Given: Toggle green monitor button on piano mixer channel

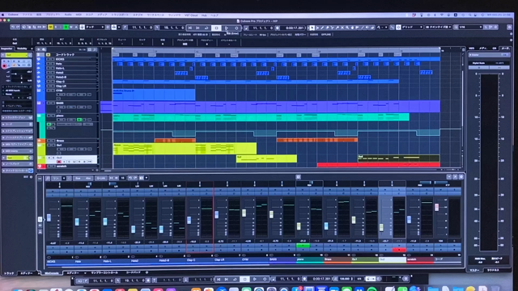Looking at the screenshot, I should pyautogui.click(x=303, y=246).
